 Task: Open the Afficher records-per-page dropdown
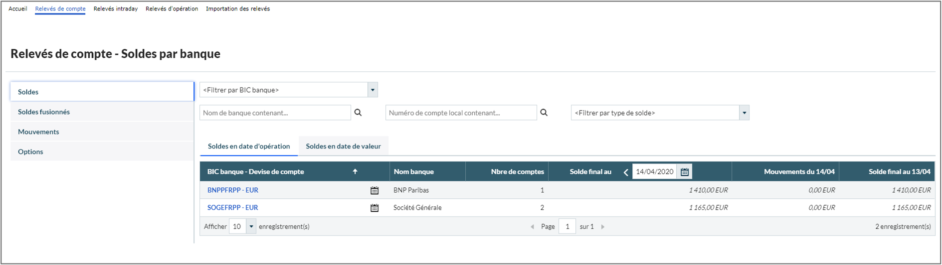click(x=251, y=227)
